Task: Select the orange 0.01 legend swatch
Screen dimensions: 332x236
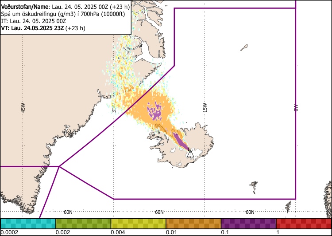Action: pos(193,224)
